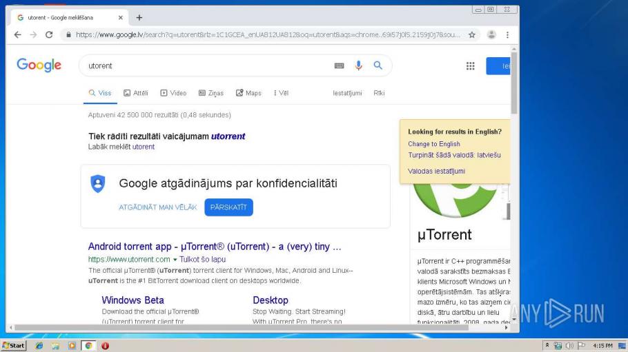Open a new tab with the plus button

(139, 18)
